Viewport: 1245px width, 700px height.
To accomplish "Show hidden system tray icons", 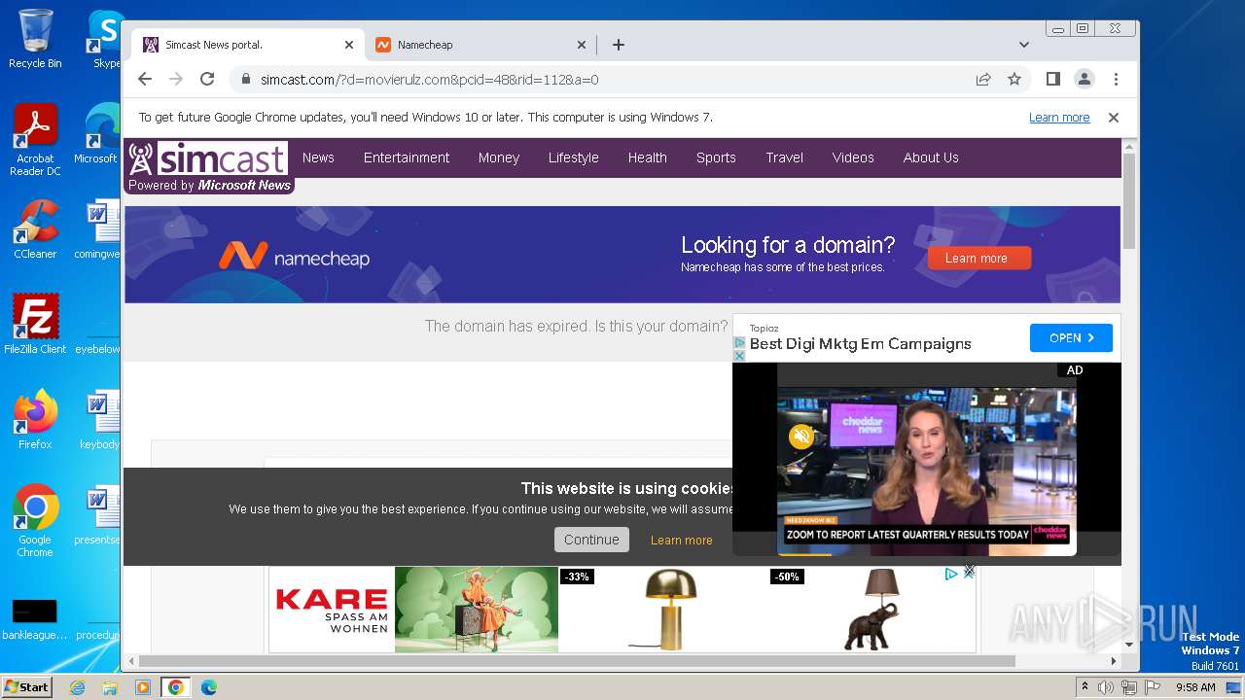I will [1085, 687].
